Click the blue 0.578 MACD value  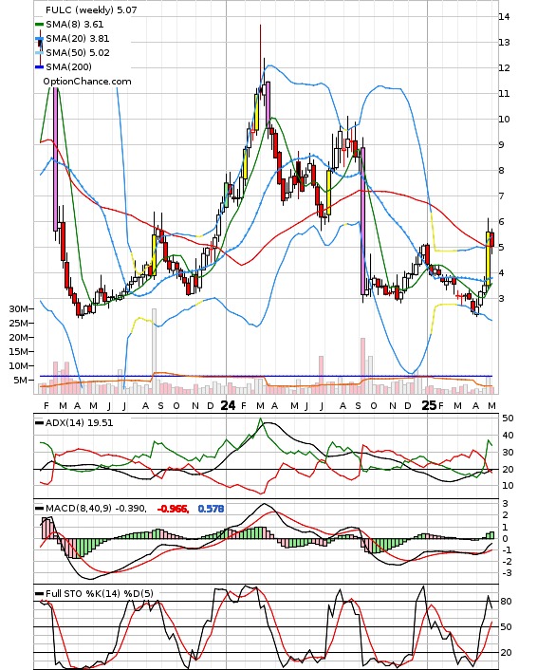pyautogui.click(x=211, y=509)
